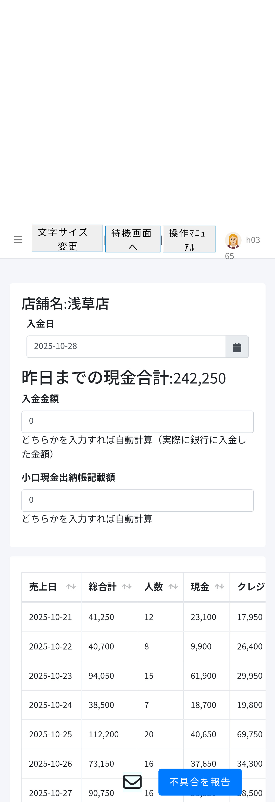Click the 小口現金出納帳記載額 input field
This screenshot has height=802, width=275.
click(137, 500)
